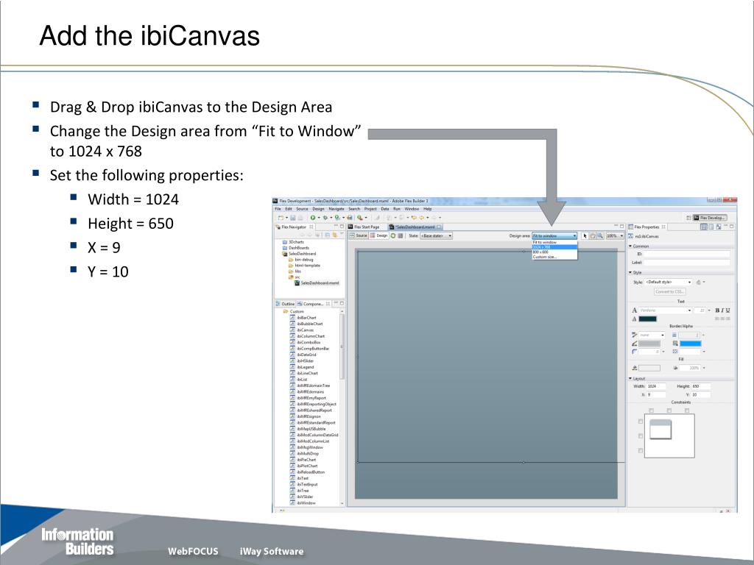Click the SalesDashboard.mxml file icon in navigator

(297, 283)
